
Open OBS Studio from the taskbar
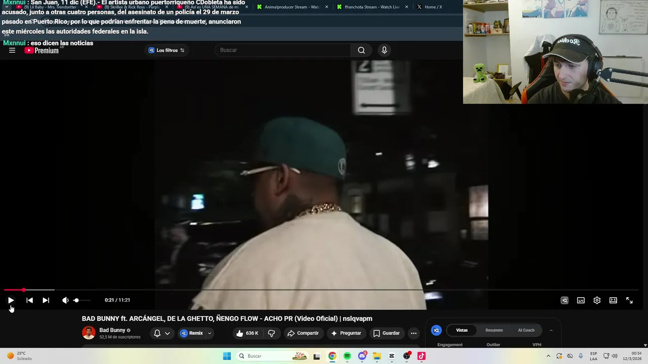click(x=407, y=356)
